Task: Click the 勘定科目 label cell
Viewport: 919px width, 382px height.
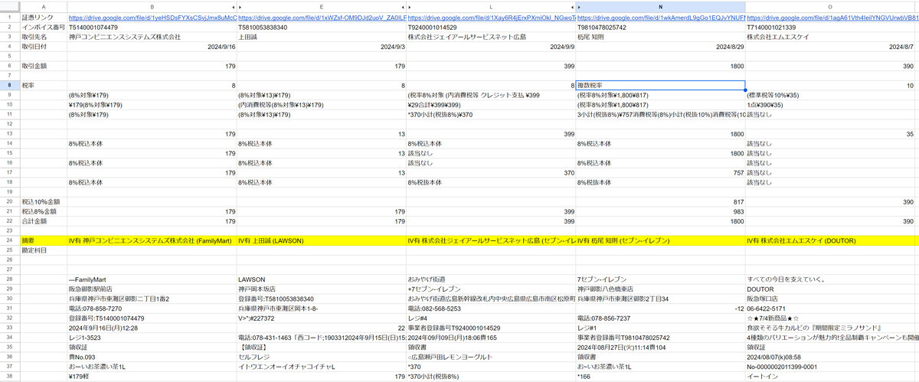Action: tap(42, 250)
